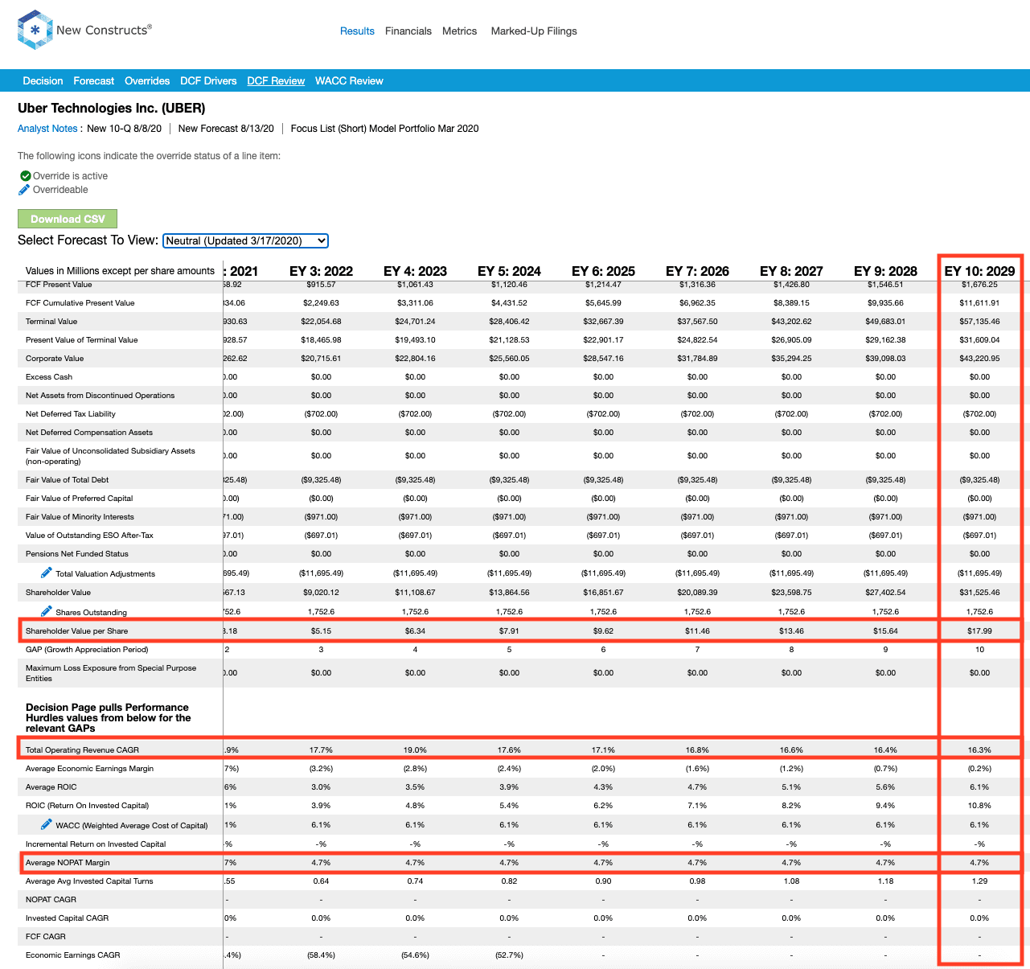This screenshot has height=969, width=1030.
Task: Click the New Constructs brand name text
Action: (x=104, y=30)
